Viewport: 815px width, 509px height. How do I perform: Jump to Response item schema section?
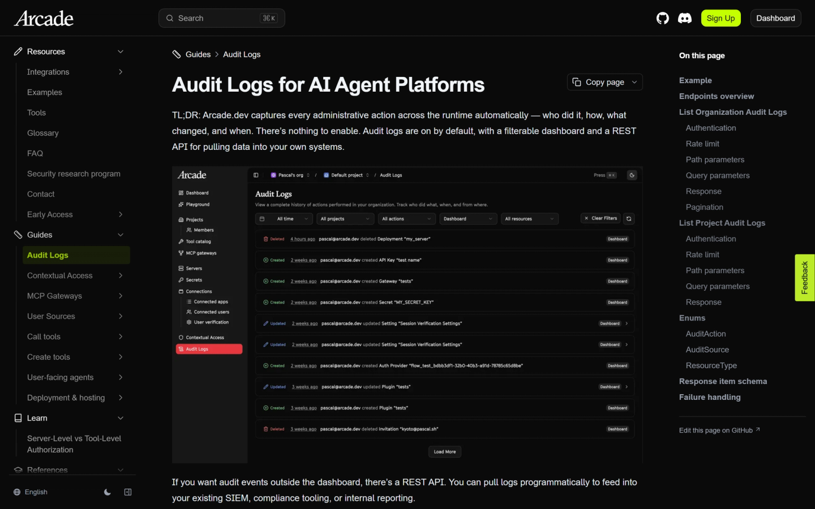723,381
